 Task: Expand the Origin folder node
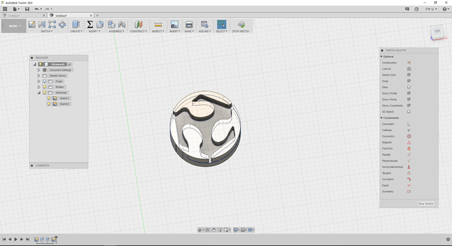click(x=39, y=81)
